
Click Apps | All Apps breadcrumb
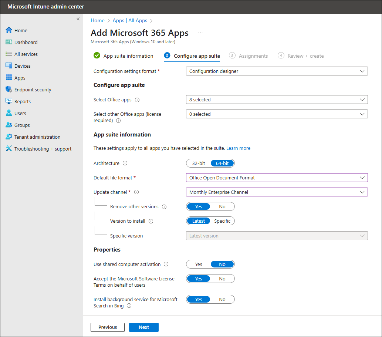coord(130,21)
